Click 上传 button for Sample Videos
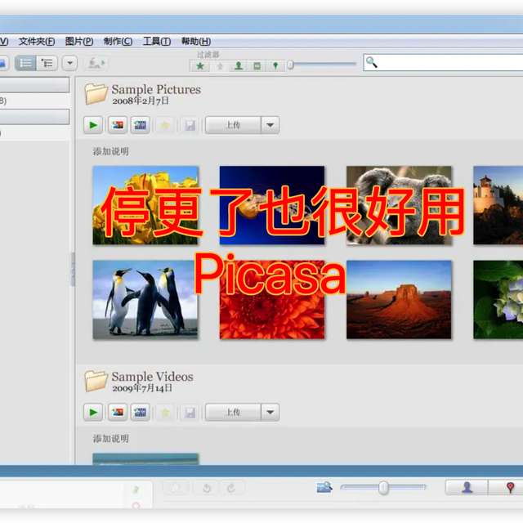This screenshot has height=523, width=523. [x=233, y=412]
